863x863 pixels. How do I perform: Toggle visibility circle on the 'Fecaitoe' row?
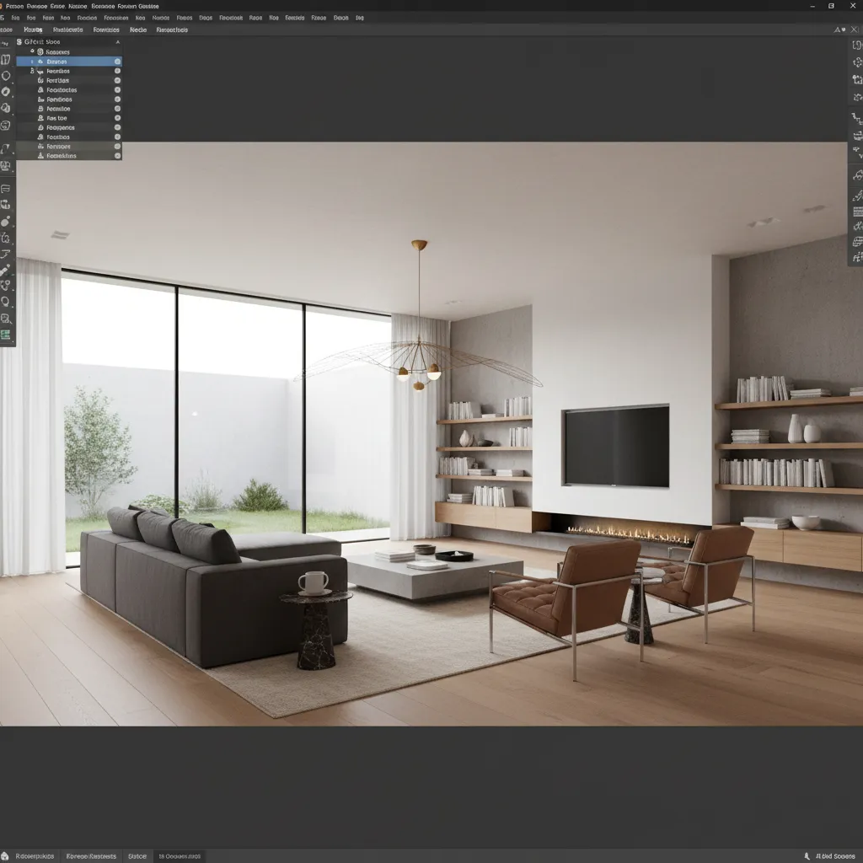(117, 109)
